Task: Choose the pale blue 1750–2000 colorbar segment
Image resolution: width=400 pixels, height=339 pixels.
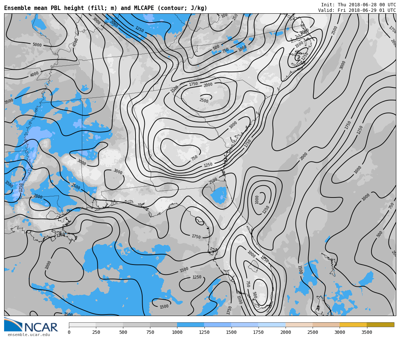Action: coord(272,325)
